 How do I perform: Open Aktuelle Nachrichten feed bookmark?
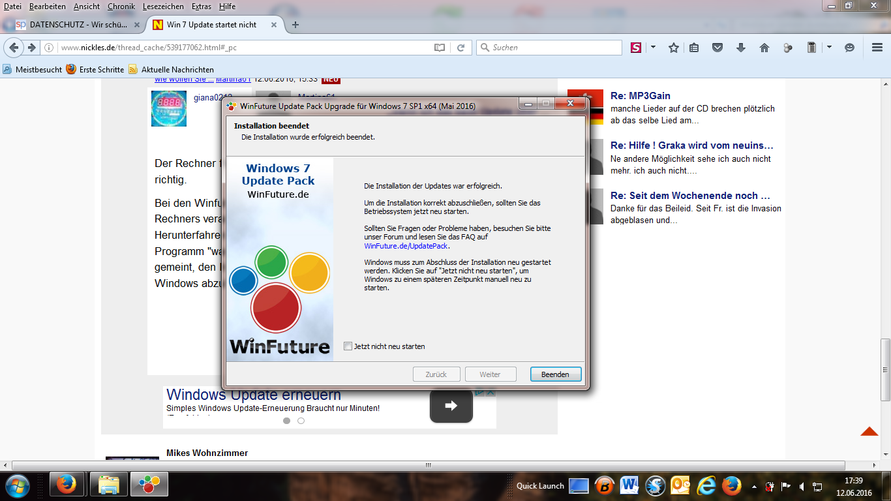click(x=172, y=69)
